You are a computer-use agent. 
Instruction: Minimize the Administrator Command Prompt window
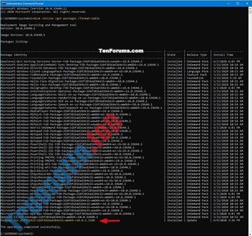pos(228,4)
